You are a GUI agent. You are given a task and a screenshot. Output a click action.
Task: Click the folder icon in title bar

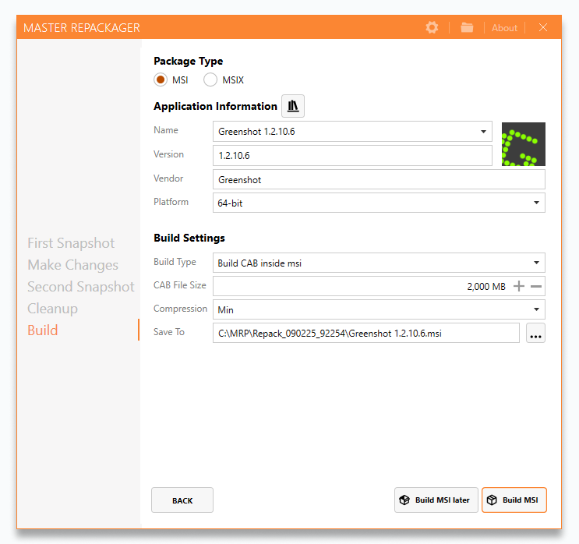click(467, 27)
